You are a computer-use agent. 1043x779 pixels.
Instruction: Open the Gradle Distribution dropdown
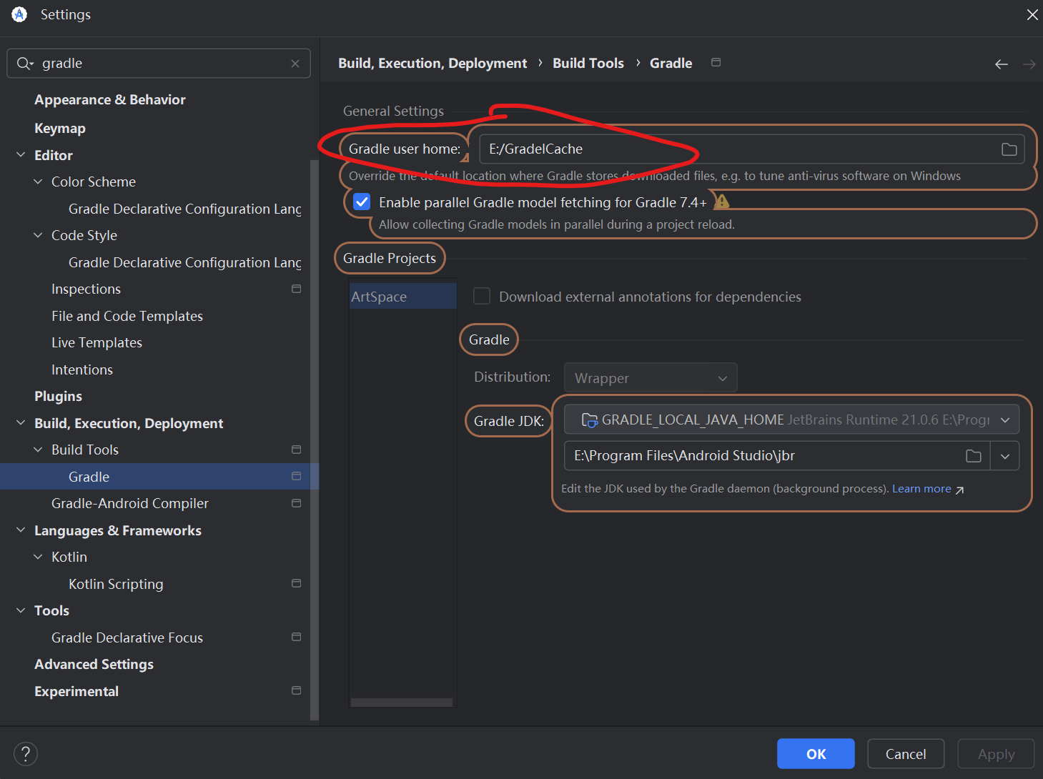click(x=651, y=378)
